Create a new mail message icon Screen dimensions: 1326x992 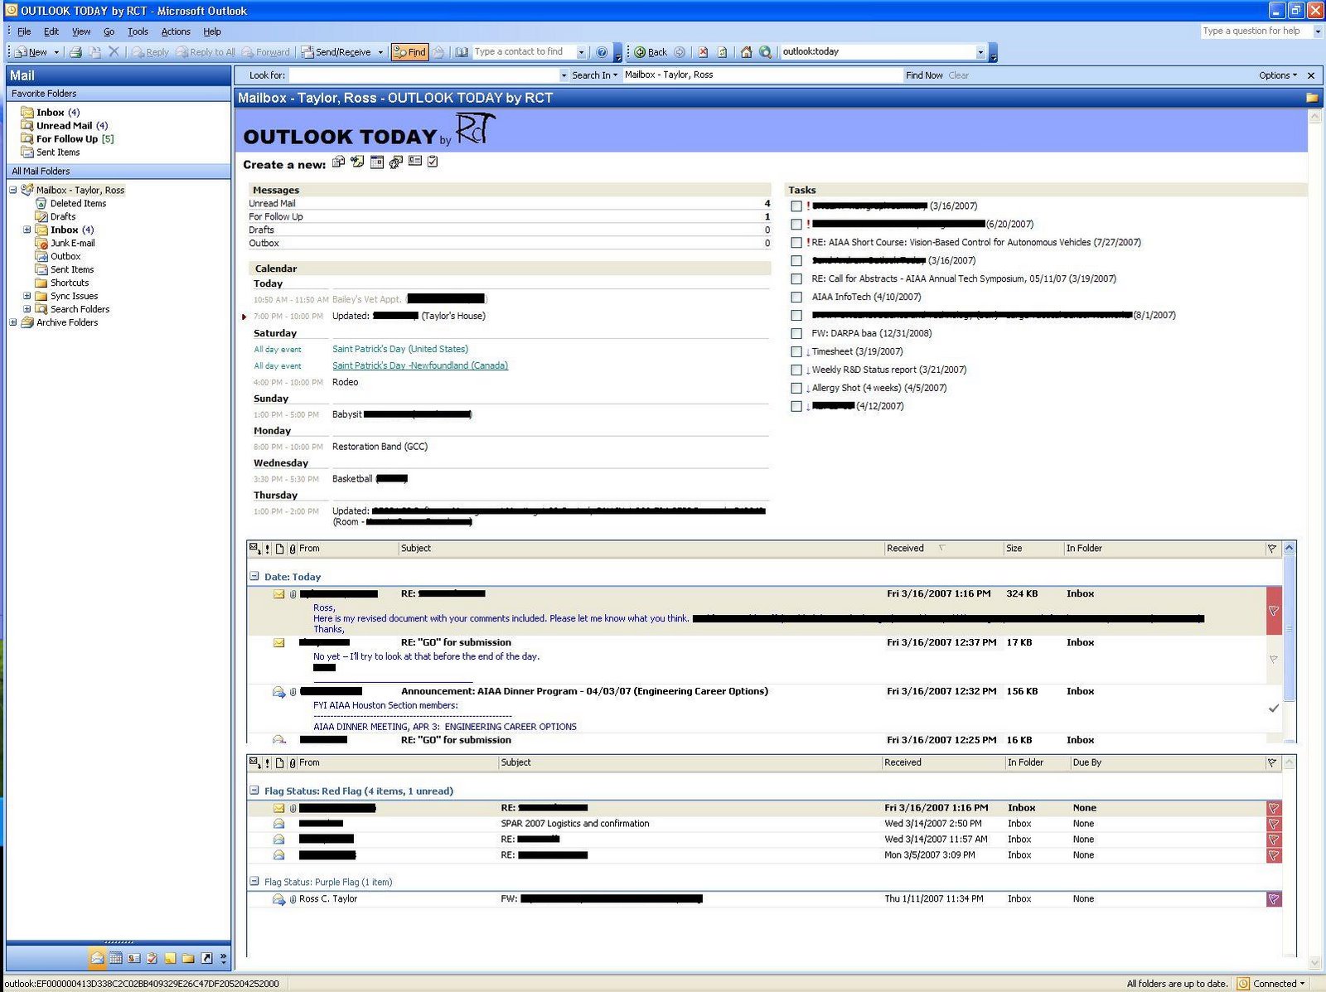click(x=338, y=162)
